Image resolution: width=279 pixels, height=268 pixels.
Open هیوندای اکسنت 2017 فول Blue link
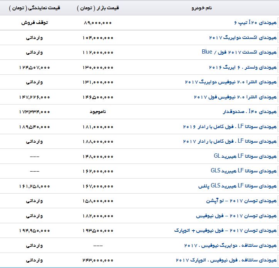tap(239, 52)
